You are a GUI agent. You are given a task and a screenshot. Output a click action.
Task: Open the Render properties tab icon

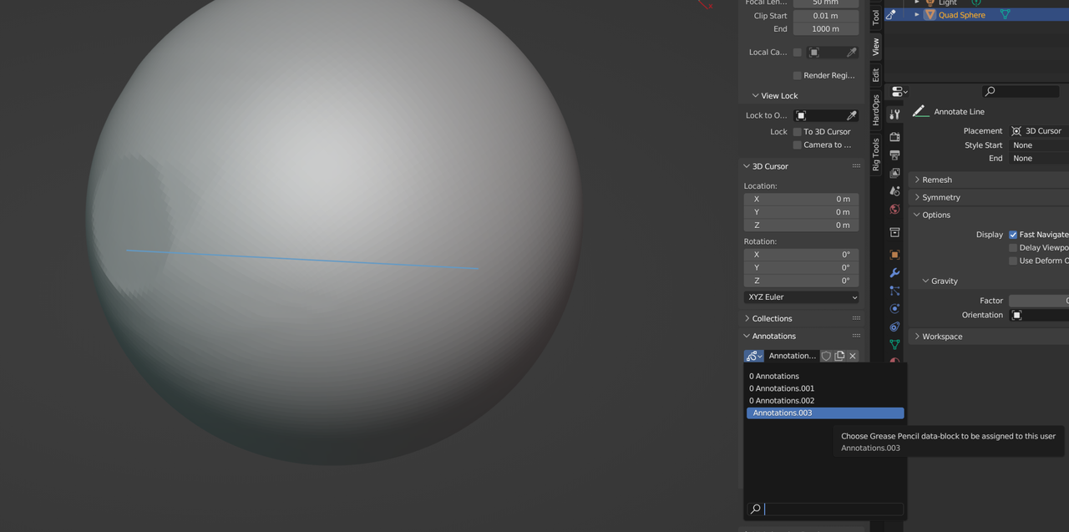(894, 137)
